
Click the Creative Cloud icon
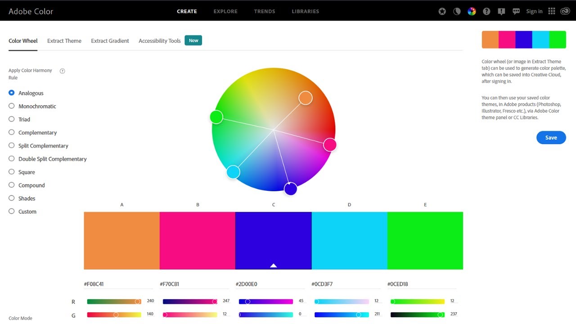565,11
